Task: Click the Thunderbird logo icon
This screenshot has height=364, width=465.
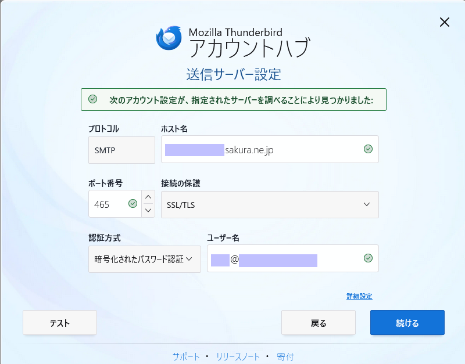Action: [x=169, y=38]
